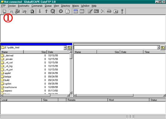Screen dimensions: 166x119
Task: Click the Disconnect computers toolbar icon
Action: [x=18, y=11]
